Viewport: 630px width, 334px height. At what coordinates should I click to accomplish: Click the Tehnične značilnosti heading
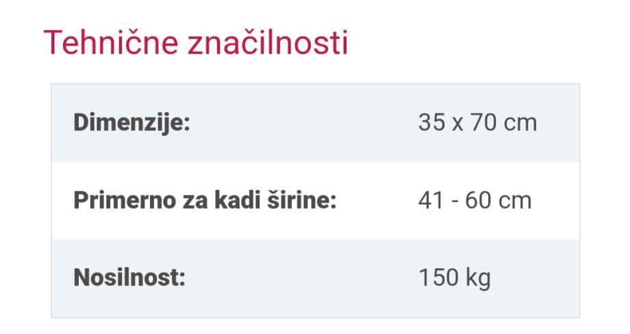[x=196, y=43]
